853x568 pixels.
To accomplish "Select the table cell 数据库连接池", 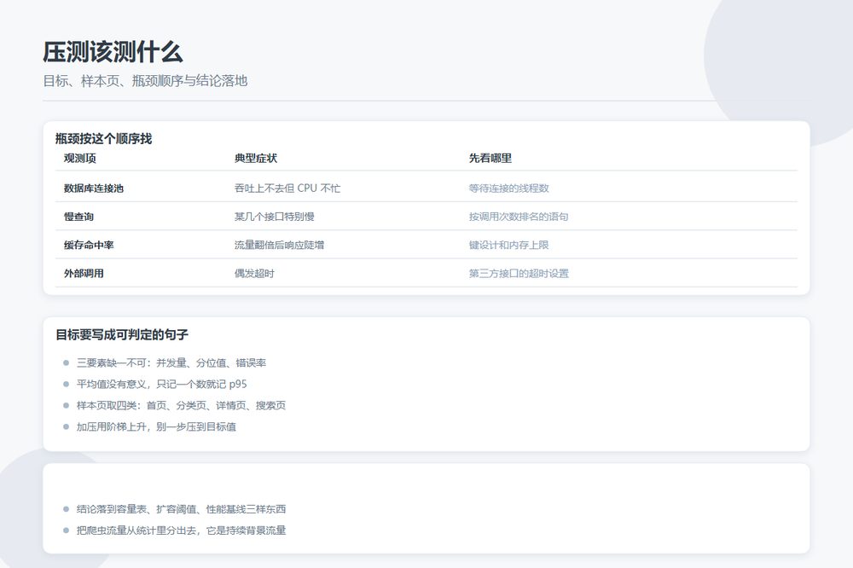I will (94, 188).
